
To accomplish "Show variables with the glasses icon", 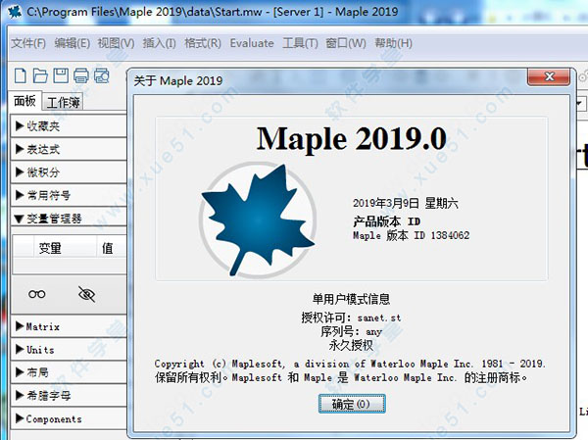I will point(37,294).
